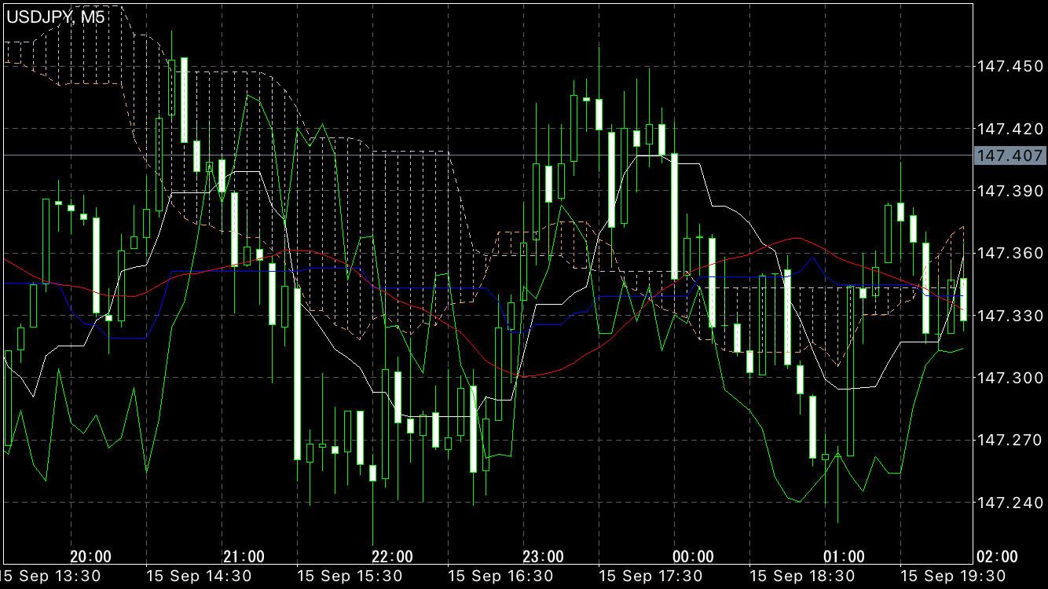
Task: Click the 15 Sep 13:30 date label
Action: [51, 576]
